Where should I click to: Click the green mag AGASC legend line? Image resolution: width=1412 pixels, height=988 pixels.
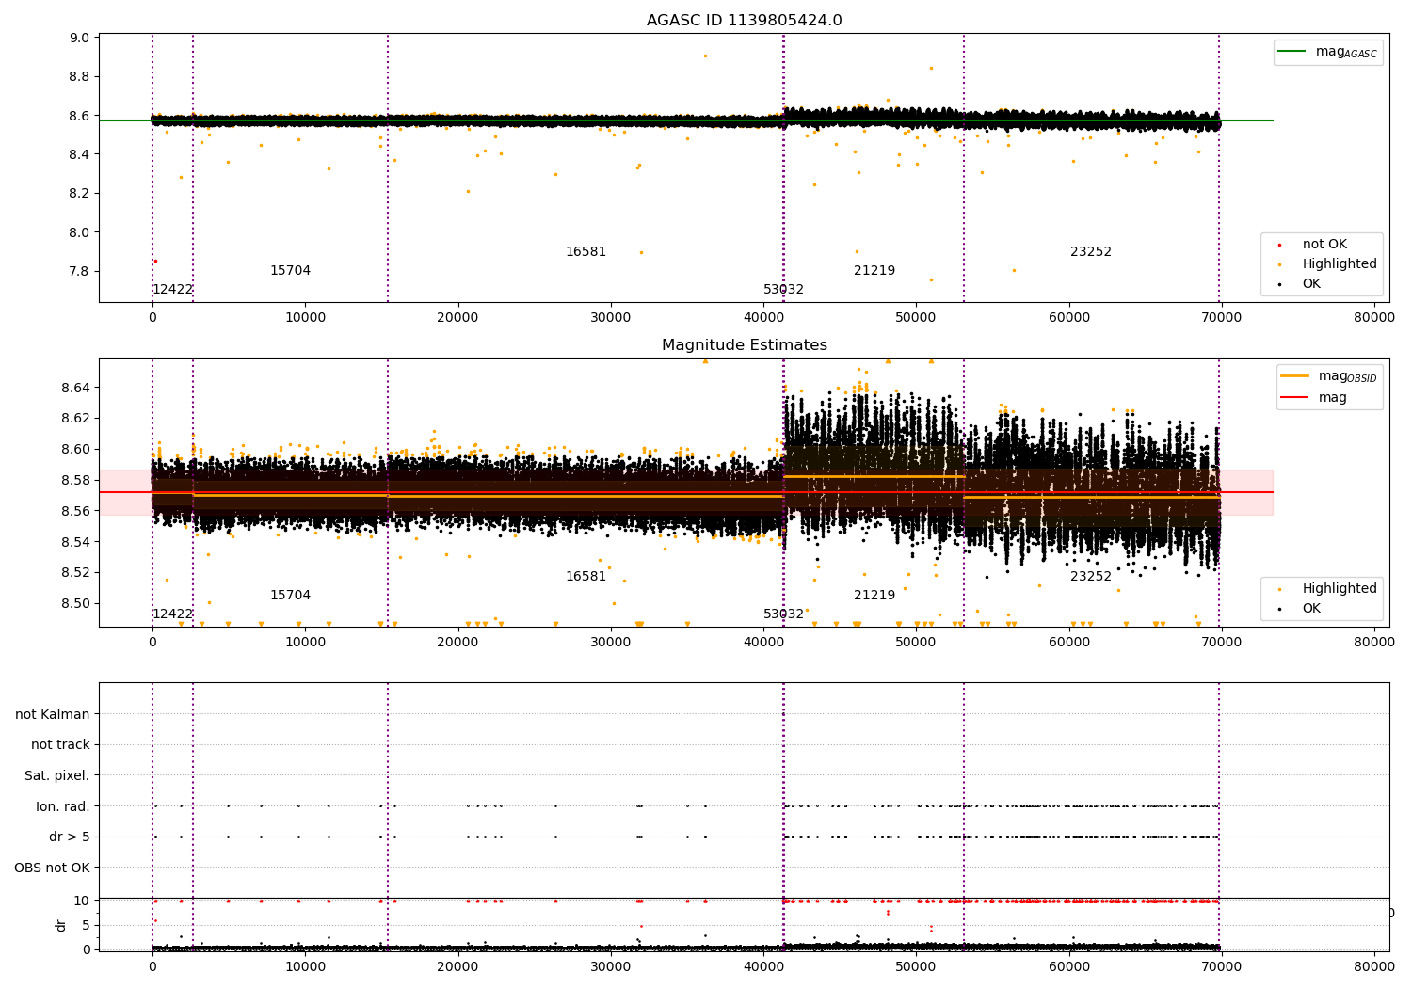pos(1292,52)
